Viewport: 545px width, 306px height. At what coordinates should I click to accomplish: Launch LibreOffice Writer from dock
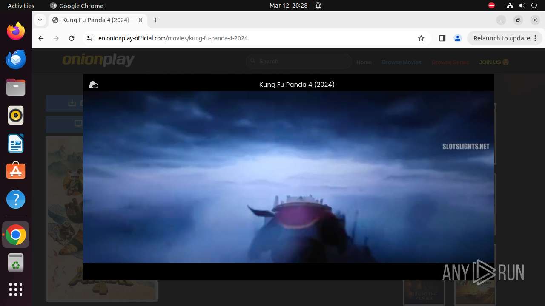[16, 143]
